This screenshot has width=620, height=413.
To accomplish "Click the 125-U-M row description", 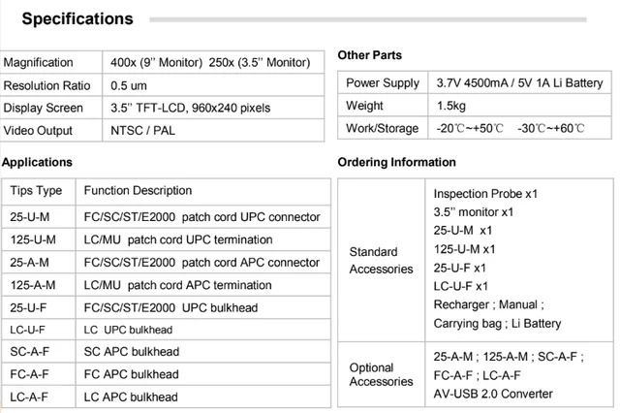I will click(x=178, y=239).
